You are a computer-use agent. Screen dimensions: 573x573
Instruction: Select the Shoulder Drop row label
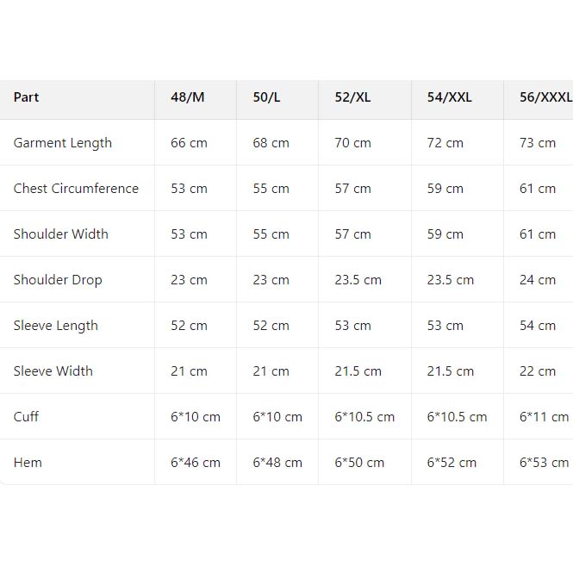tap(58, 280)
